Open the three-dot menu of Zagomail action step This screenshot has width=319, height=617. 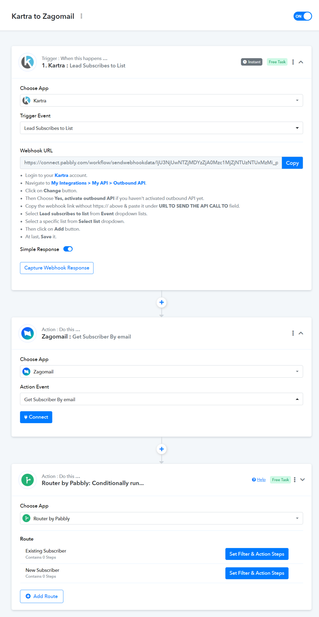[x=293, y=333]
